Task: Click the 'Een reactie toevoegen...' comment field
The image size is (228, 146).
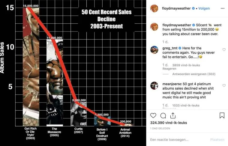Action: [x=177, y=139]
